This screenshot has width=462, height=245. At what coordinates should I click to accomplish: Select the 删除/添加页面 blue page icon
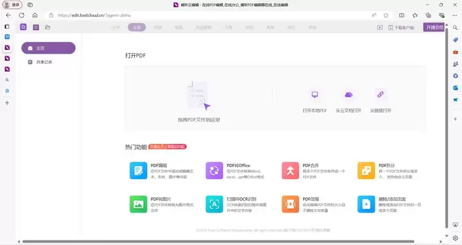tap(366, 204)
